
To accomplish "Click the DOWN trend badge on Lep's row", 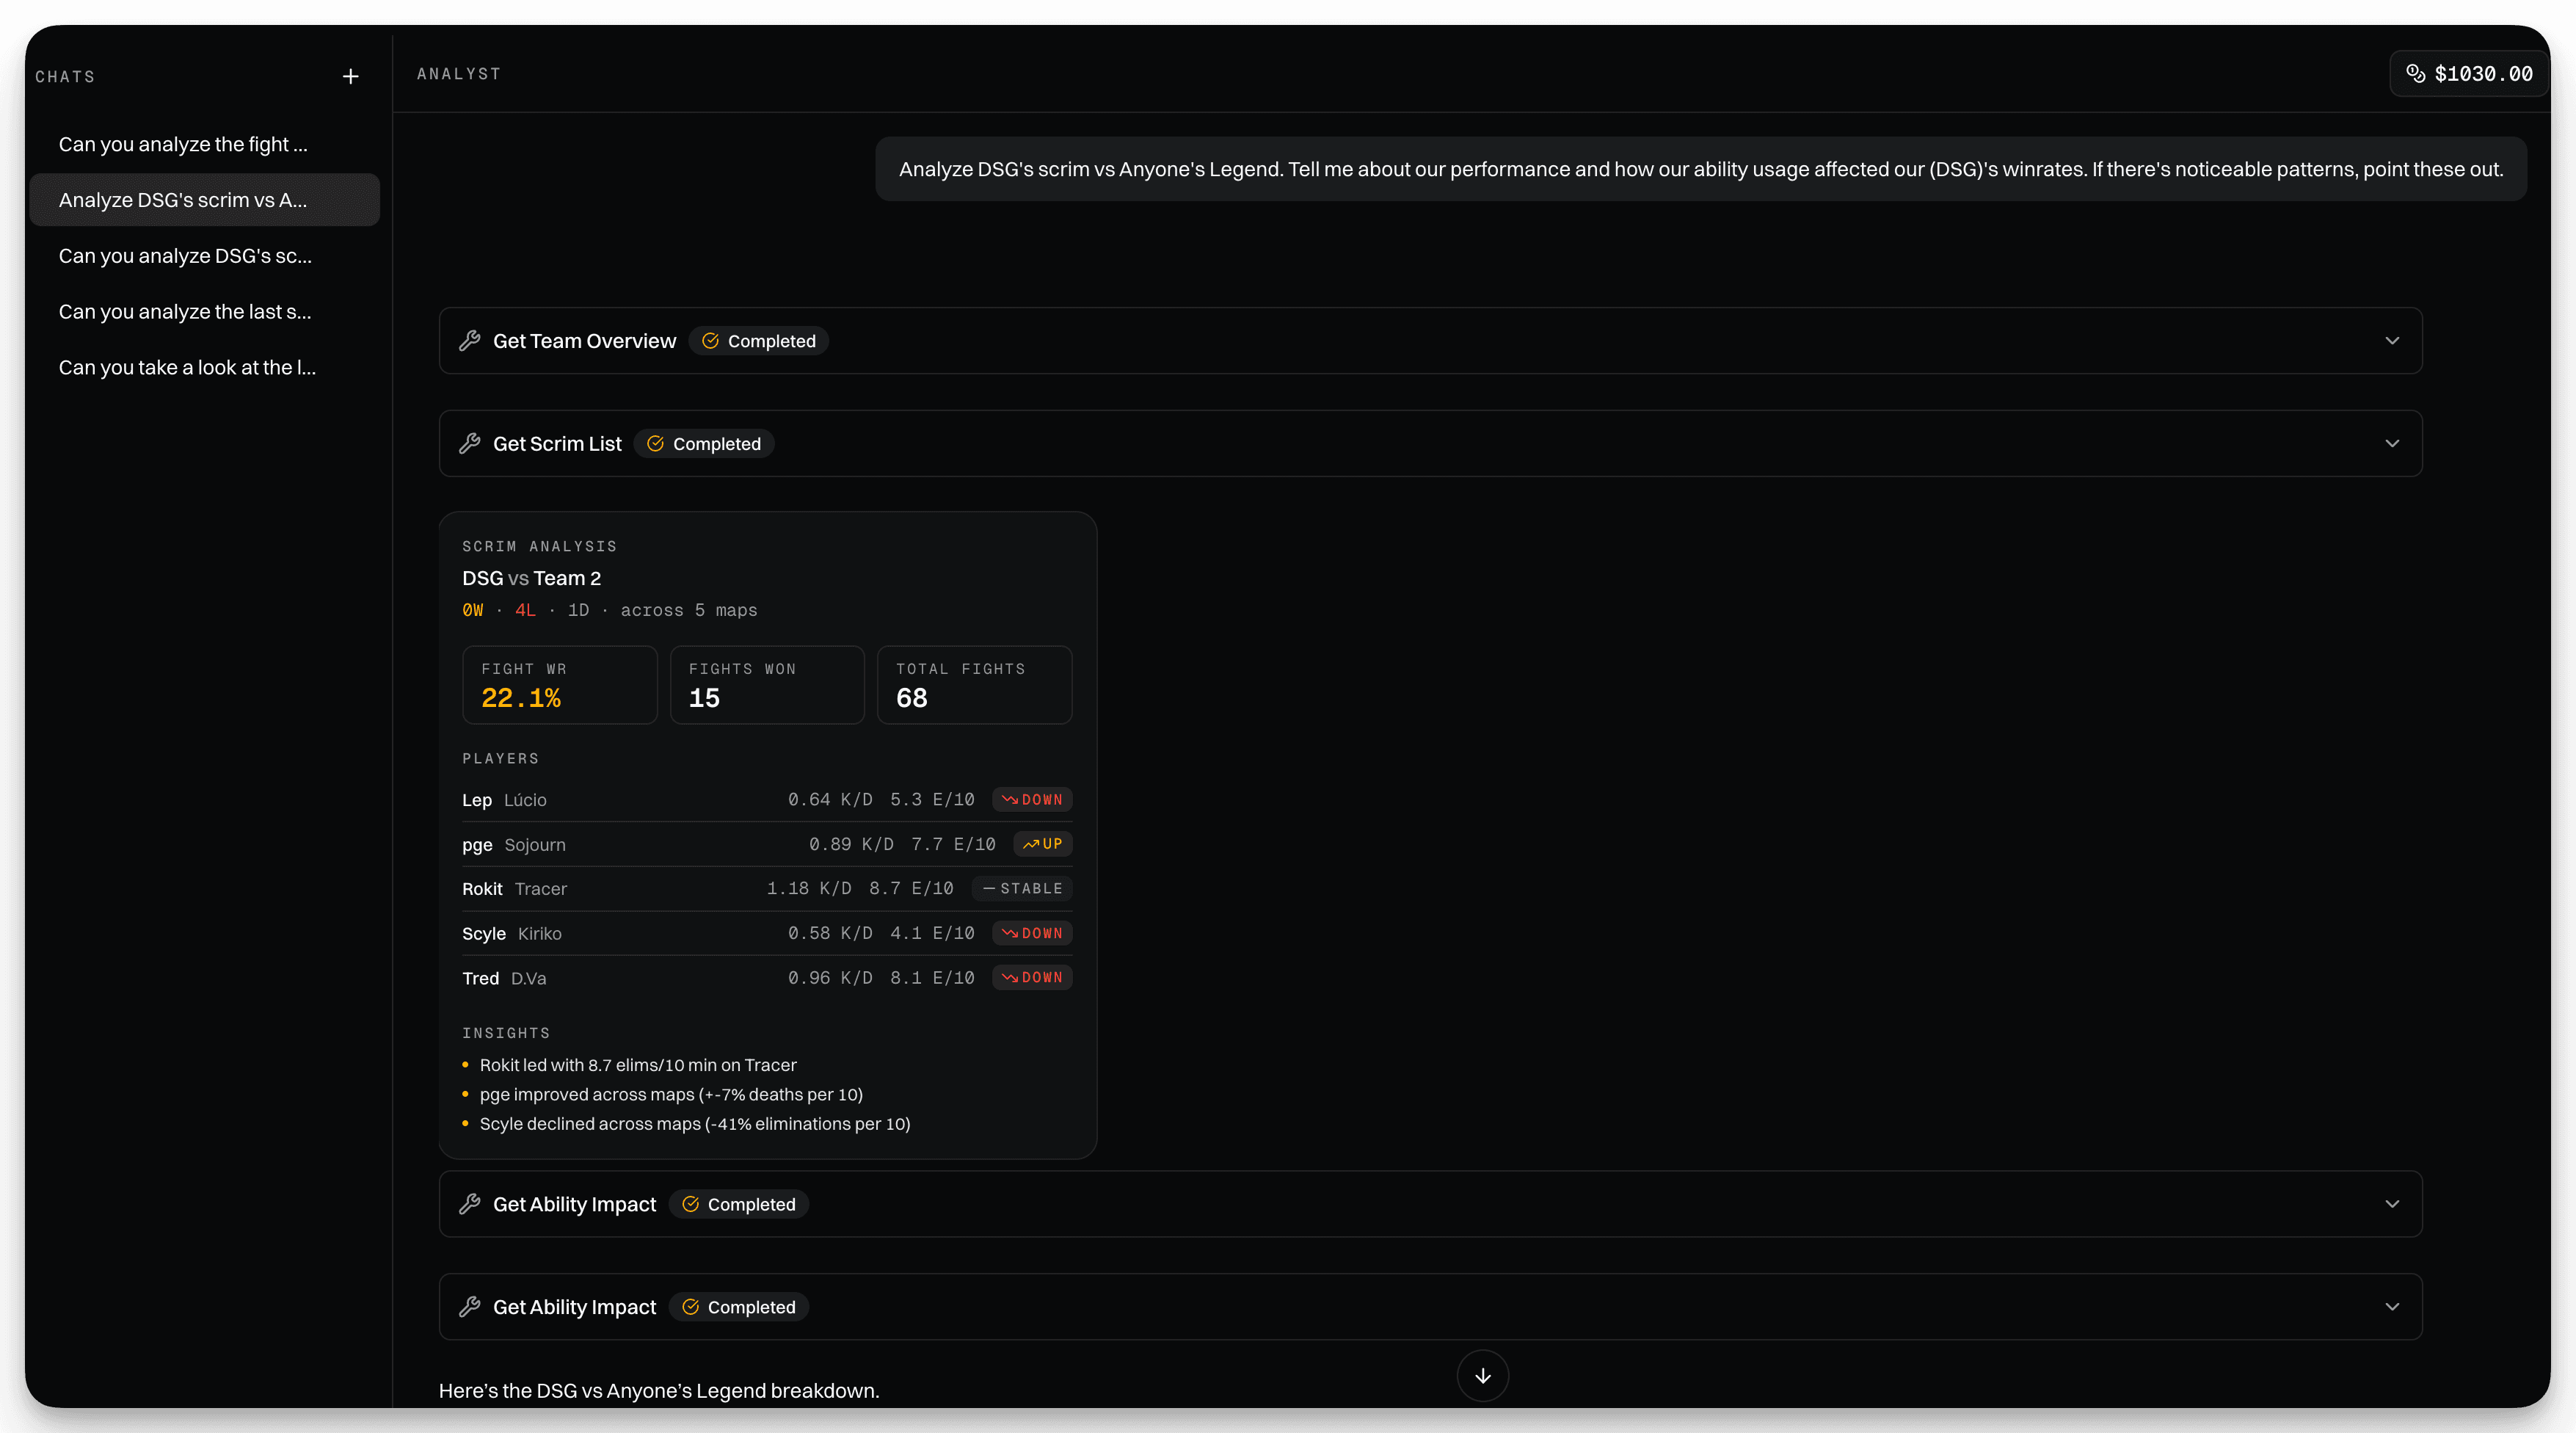I will (1032, 800).
